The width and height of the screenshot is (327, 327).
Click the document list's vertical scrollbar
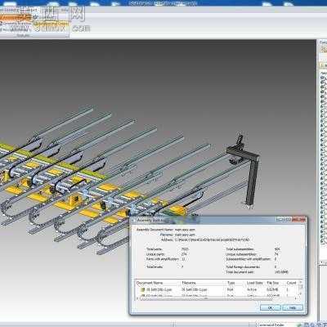tap(301, 289)
